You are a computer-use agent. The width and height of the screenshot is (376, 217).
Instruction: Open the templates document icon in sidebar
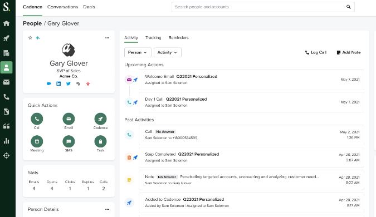point(6,111)
